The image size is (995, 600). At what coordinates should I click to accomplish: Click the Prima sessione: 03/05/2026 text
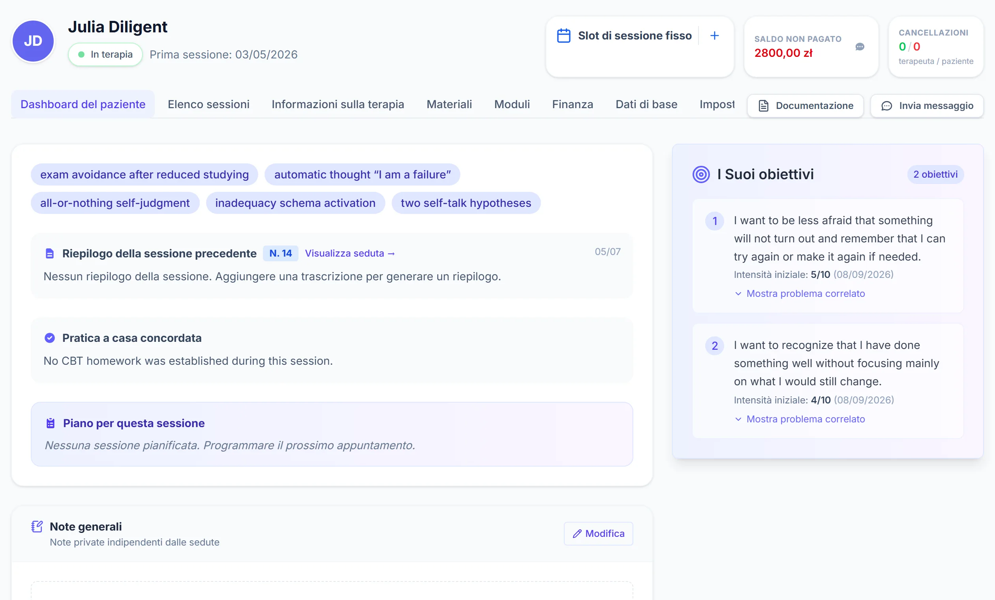pyautogui.click(x=223, y=54)
